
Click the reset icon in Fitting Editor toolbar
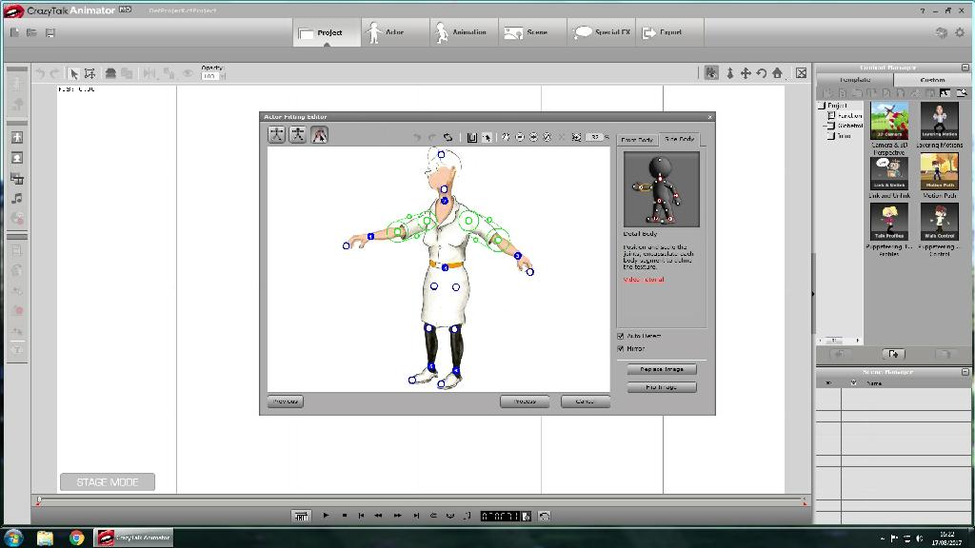448,138
